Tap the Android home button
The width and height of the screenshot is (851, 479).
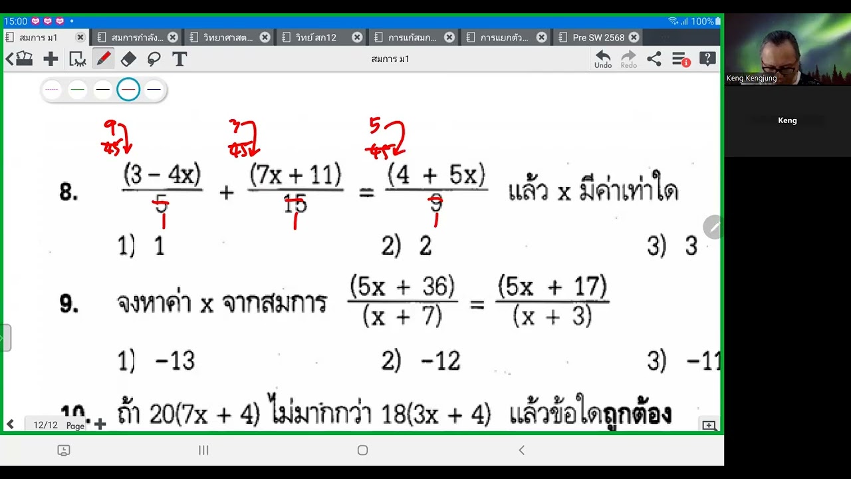(x=362, y=450)
